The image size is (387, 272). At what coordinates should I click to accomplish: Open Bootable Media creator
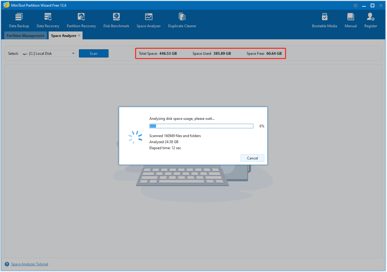(x=324, y=19)
